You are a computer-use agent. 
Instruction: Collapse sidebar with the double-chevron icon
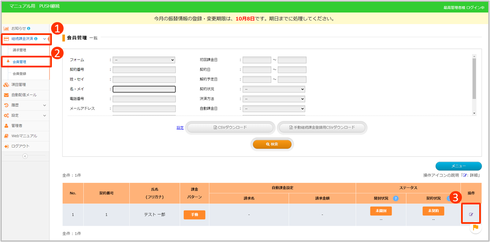[25, 156]
